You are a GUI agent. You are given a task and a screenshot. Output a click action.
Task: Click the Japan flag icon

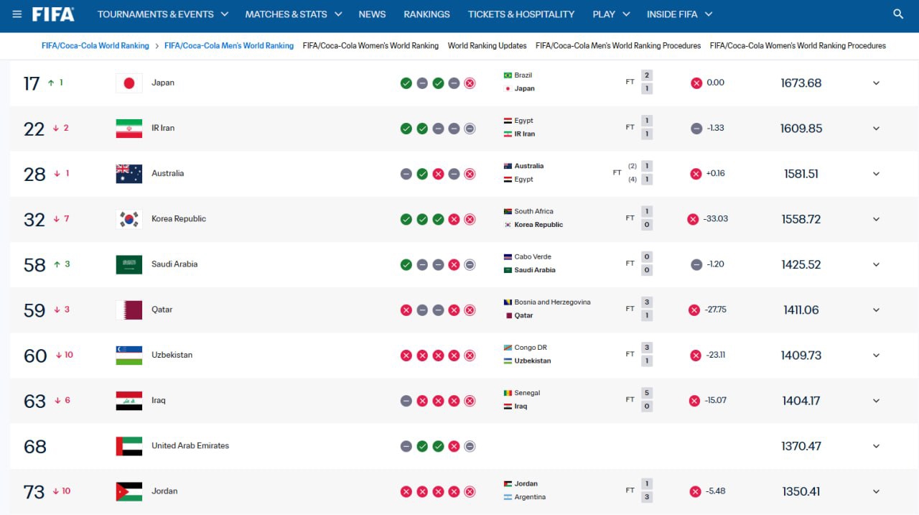coord(129,83)
